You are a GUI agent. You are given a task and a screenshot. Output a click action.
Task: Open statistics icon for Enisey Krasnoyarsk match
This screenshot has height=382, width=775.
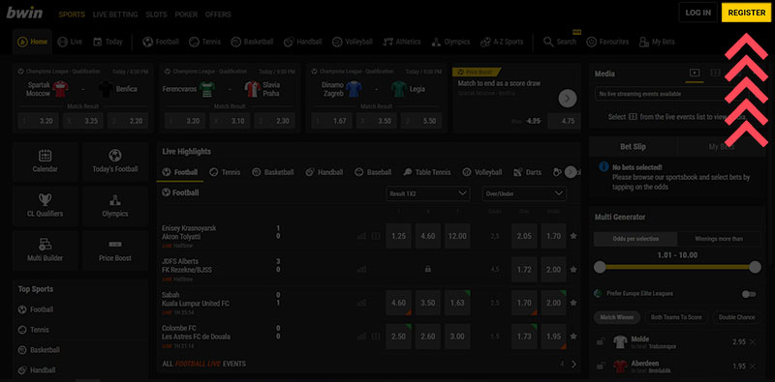[361, 236]
